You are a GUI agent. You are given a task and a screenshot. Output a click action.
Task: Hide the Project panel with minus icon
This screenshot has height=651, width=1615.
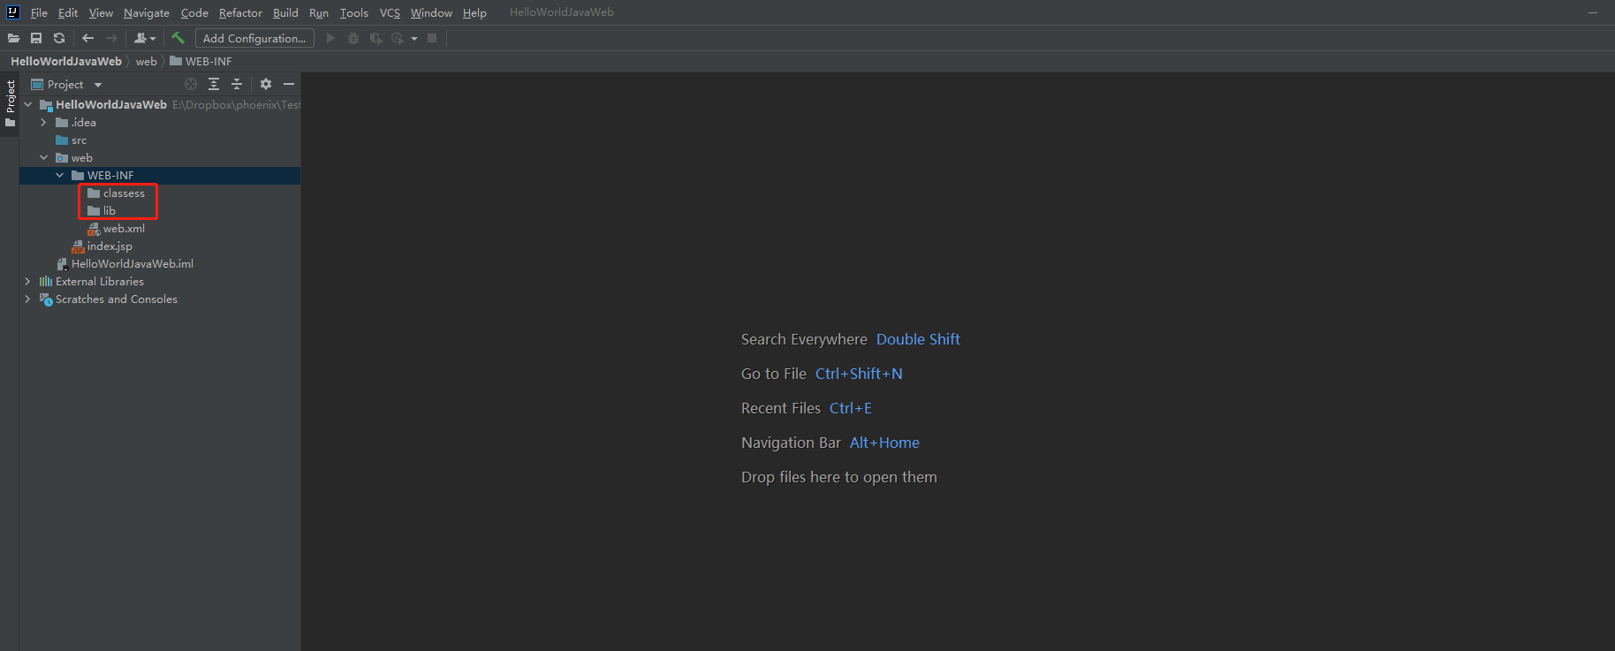coord(289,84)
